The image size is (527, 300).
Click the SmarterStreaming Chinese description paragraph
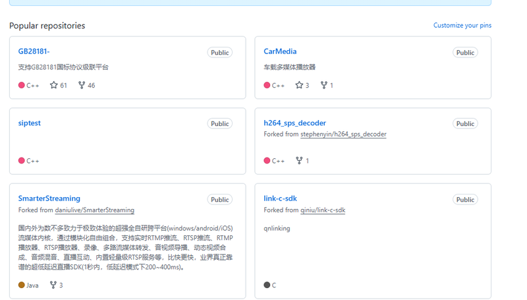click(x=125, y=247)
